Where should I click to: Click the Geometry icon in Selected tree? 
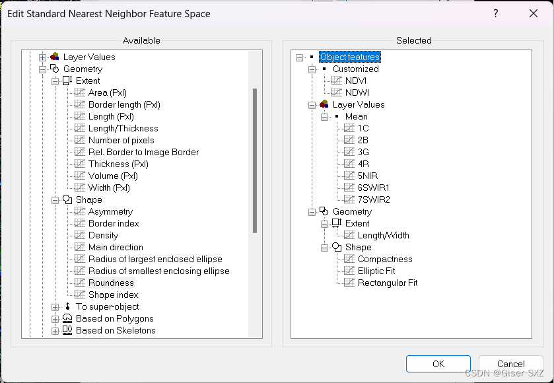tap(324, 211)
